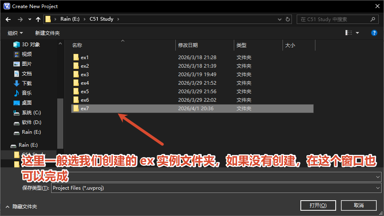
Task: Open the view options dropdown arrow
Action: click(x=357, y=33)
